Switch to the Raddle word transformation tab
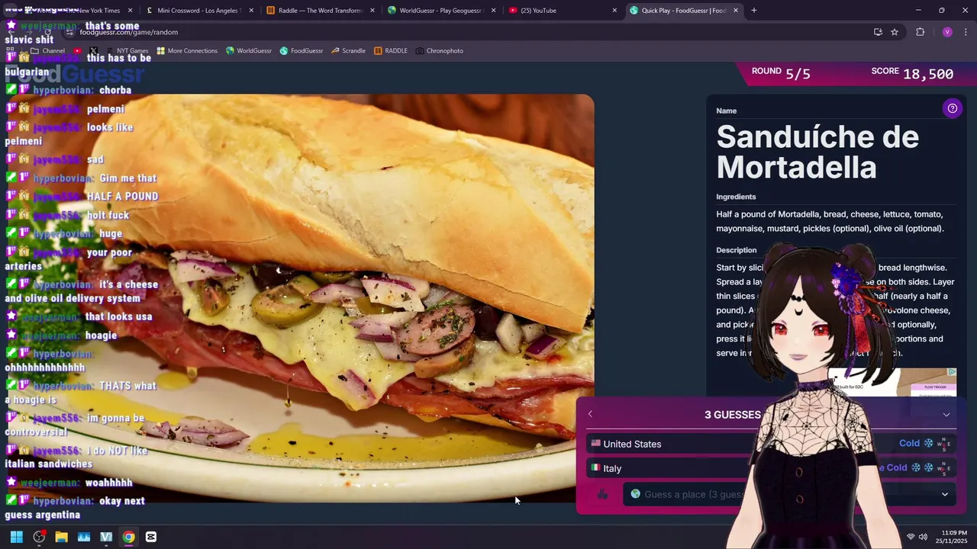Image resolution: width=977 pixels, height=549 pixels. [x=321, y=11]
